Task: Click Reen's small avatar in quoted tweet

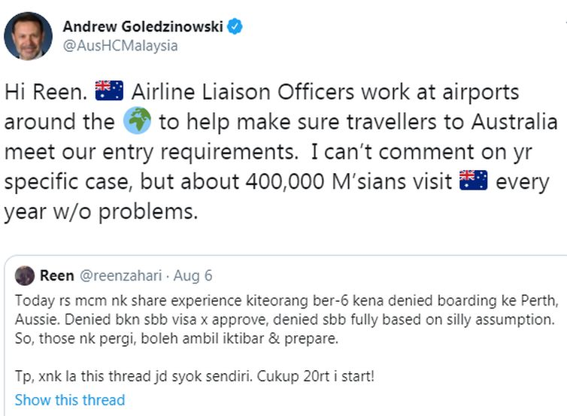Action: (24, 275)
